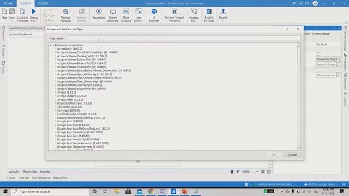Click Remove Unused Variables icon
349x196 pixels.
174,11
